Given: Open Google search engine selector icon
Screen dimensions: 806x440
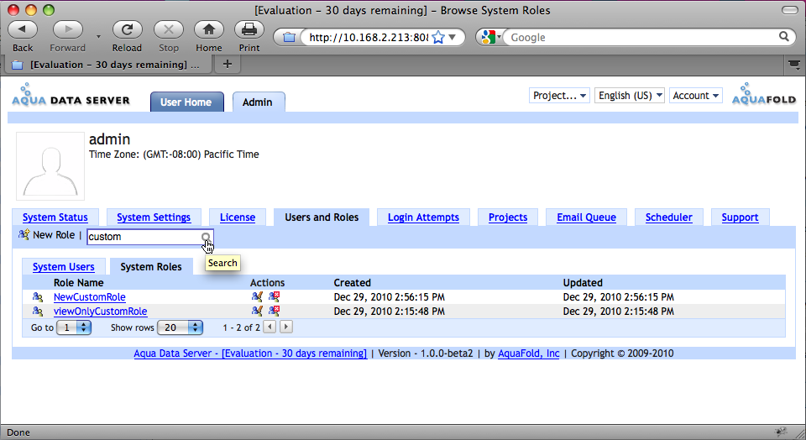Looking at the screenshot, I should (x=491, y=37).
